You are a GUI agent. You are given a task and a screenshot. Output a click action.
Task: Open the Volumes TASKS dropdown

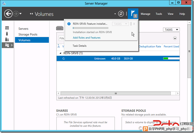coord(171,30)
